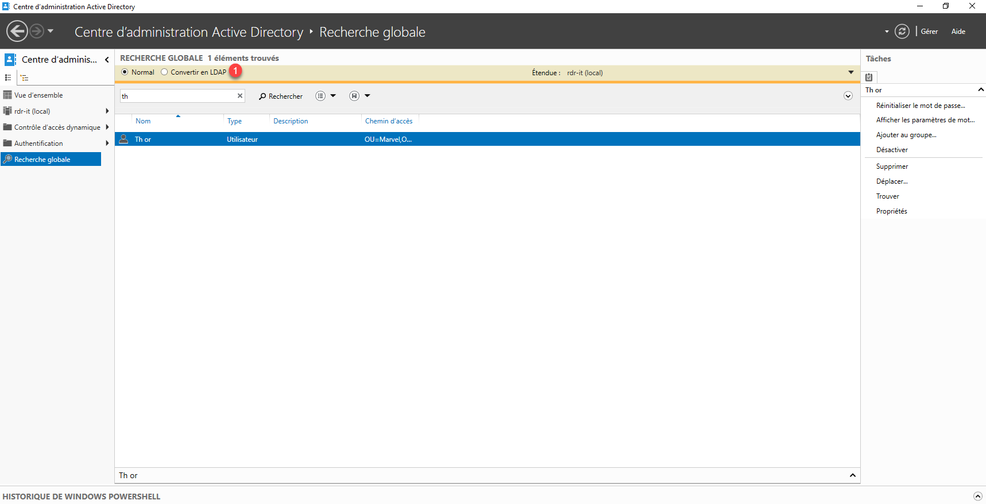
Task: Click Supprimer task
Action: click(892, 166)
